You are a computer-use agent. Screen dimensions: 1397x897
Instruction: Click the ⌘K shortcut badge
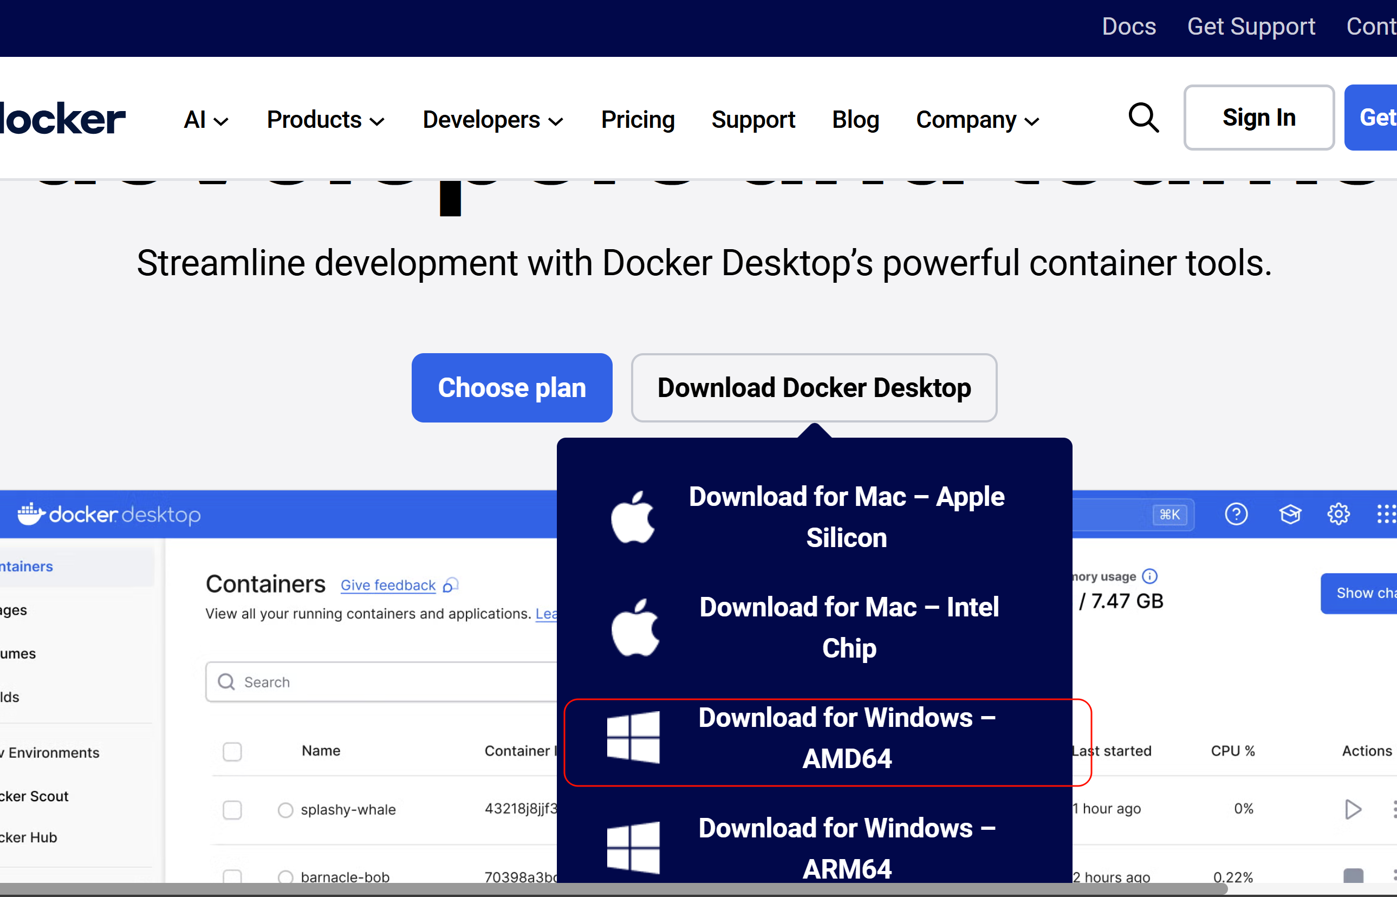(x=1169, y=515)
